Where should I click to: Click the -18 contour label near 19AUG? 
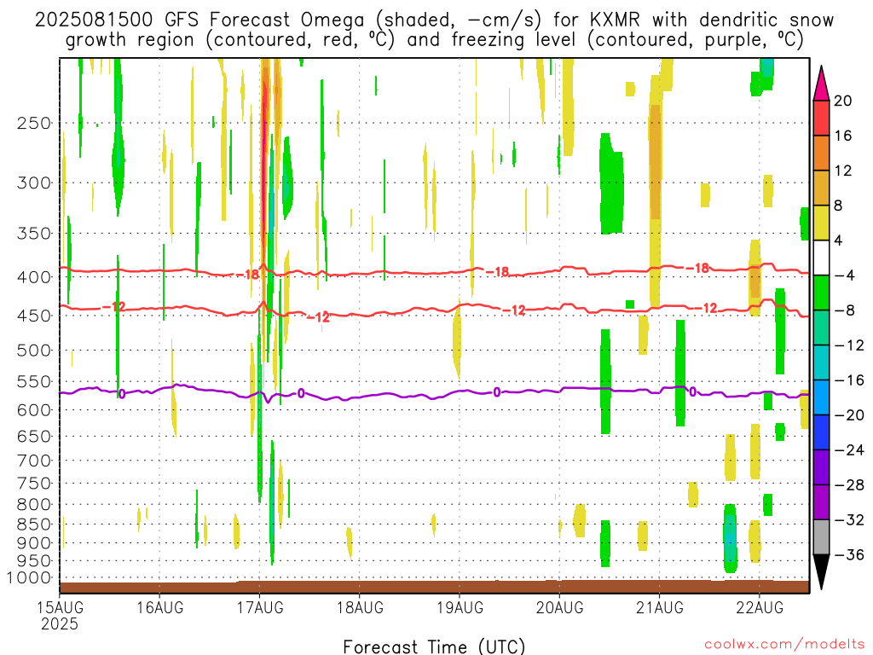(x=498, y=272)
